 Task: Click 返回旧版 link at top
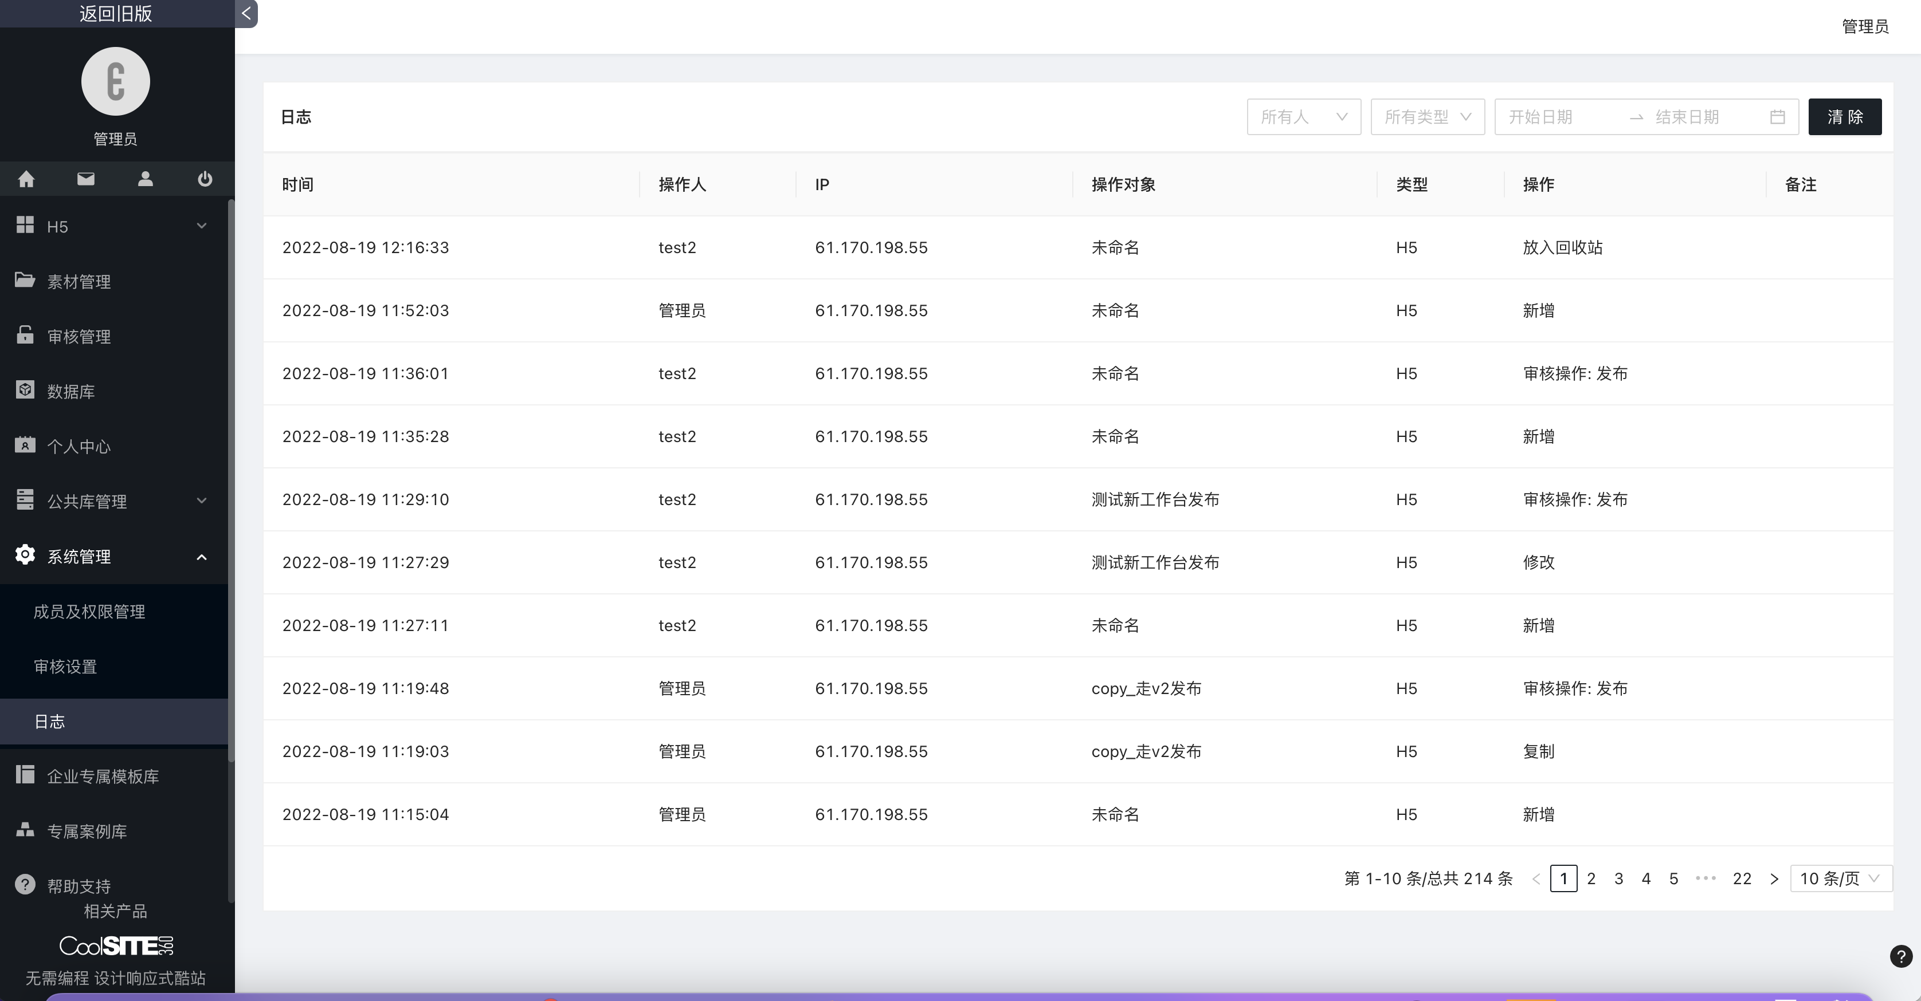click(116, 13)
